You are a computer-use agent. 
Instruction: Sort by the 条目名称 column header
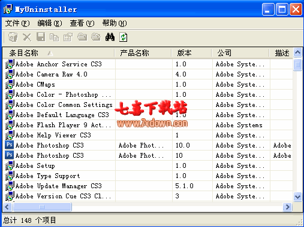pyautogui.click(x=59, y=53)
